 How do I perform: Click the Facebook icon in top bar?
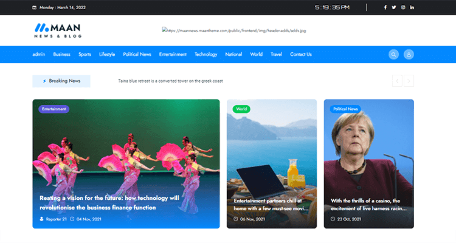coord(385,7)
